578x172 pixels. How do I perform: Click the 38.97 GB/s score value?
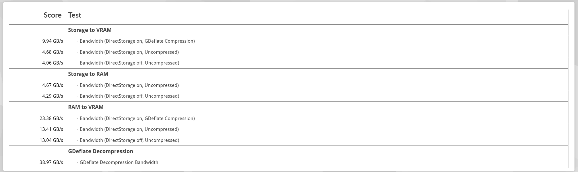(x=51, y=162)
